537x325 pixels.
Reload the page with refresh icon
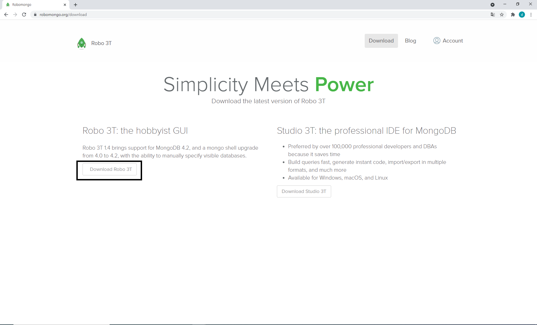coord(24,15)
